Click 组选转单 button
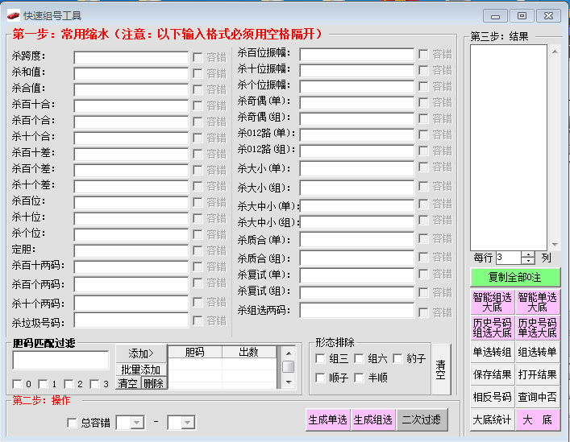This screenshot has width=570, height=442. point(537,352)
